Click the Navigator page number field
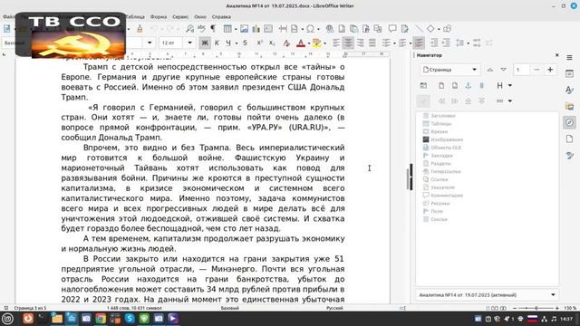This screenshot has height=326, width=580. [x=522, y=70]
